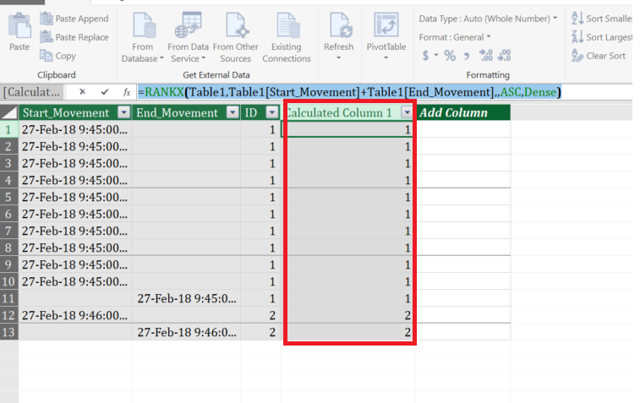Screen dimensions: 640x403
Task: Click the Refresh icon
Action: pyautogui.click(x=339, y=25)
